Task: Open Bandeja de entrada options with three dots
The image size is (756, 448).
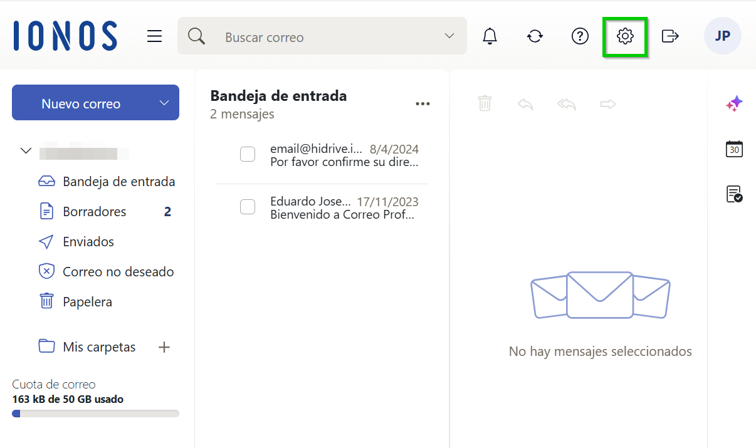Action: pyautogui.click(x=423, y=103)
